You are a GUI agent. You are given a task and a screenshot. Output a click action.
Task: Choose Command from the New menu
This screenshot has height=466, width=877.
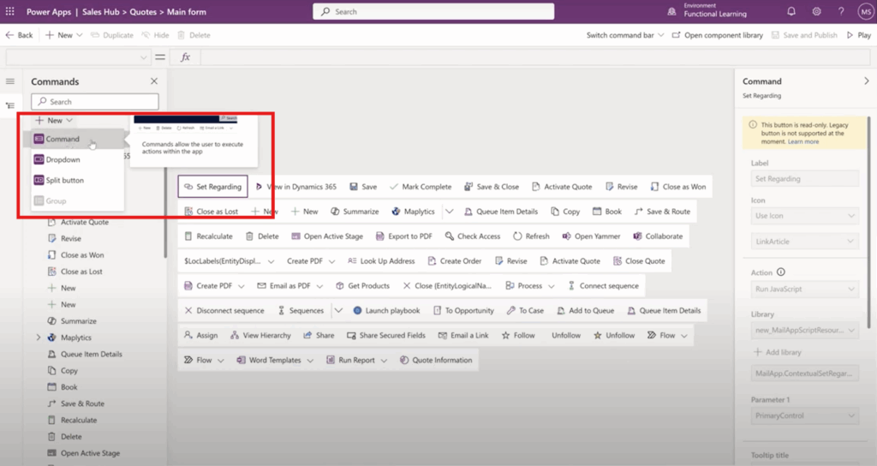(x=78, y=139)
